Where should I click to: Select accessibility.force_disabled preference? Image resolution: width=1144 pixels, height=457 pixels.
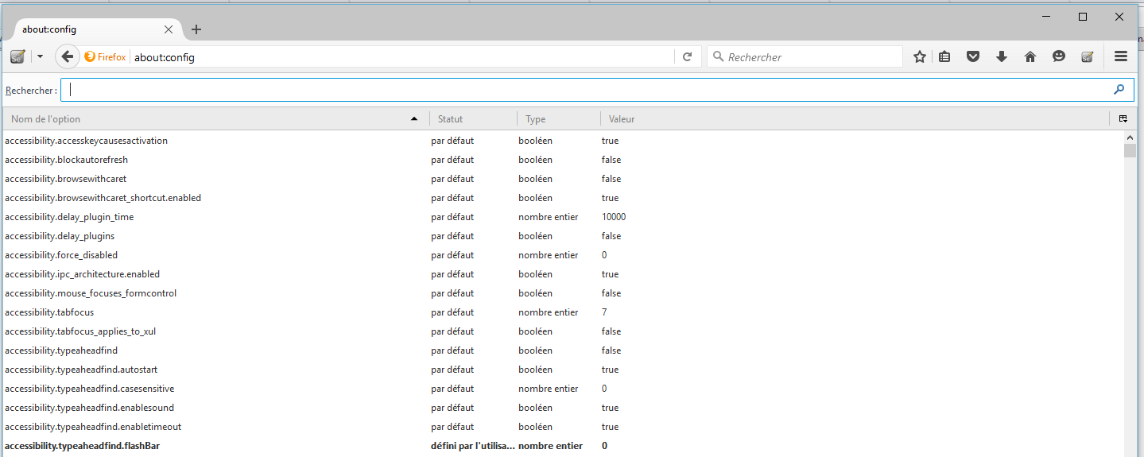point(563,255)
